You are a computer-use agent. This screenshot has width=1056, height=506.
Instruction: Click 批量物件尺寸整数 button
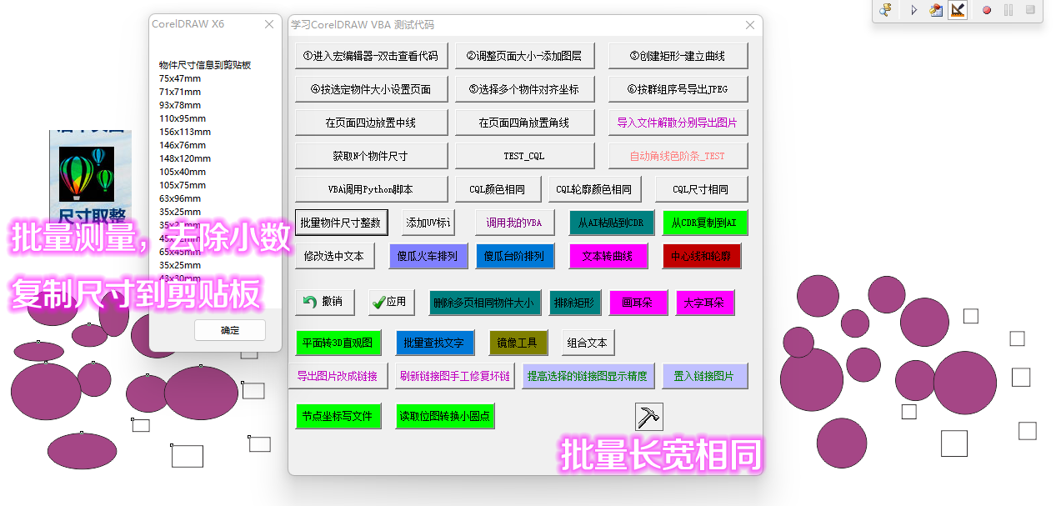click(x=342, y=223)
